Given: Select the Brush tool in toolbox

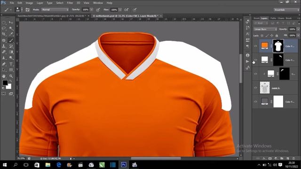Looking at the screenshot, I should 11,40.
